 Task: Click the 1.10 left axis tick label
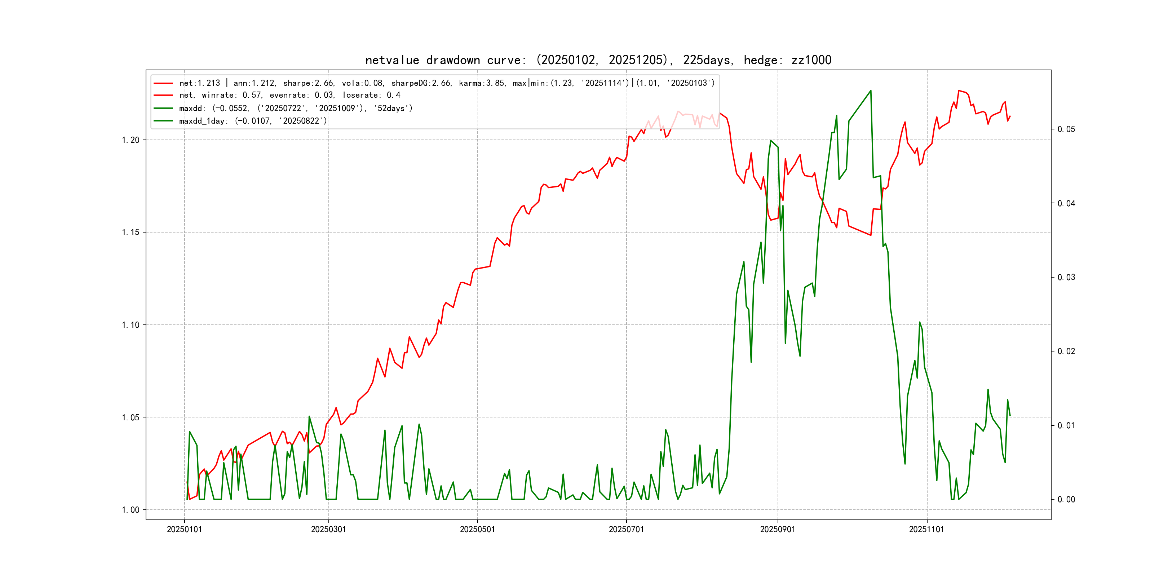coord(130,325)
